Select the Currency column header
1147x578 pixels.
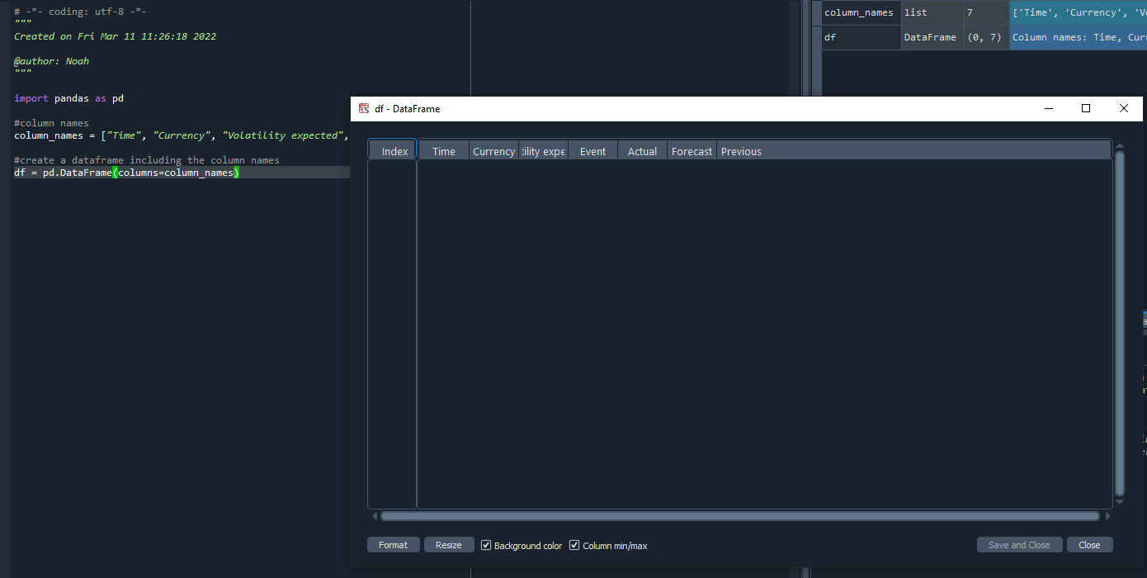[x=493, y=151]
